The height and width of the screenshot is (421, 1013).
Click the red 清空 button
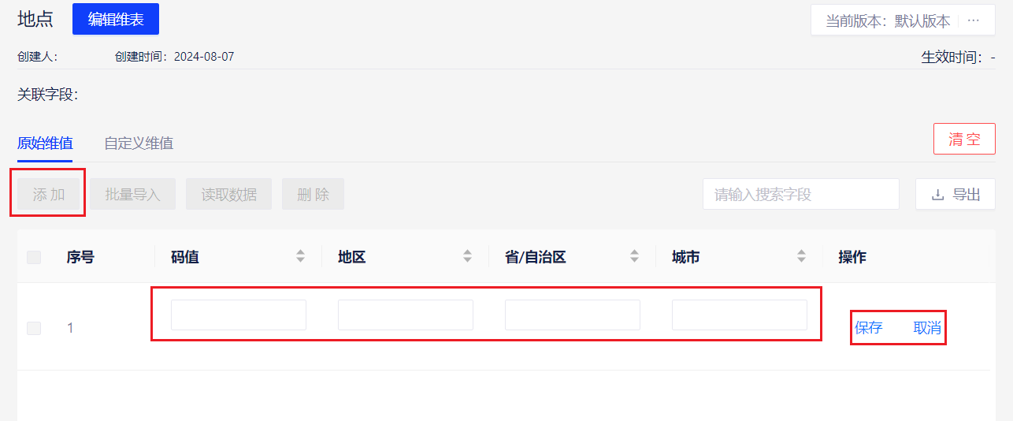[964, 139]
